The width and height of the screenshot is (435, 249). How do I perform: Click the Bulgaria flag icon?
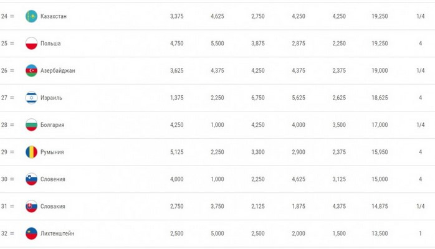click(31, 125)
